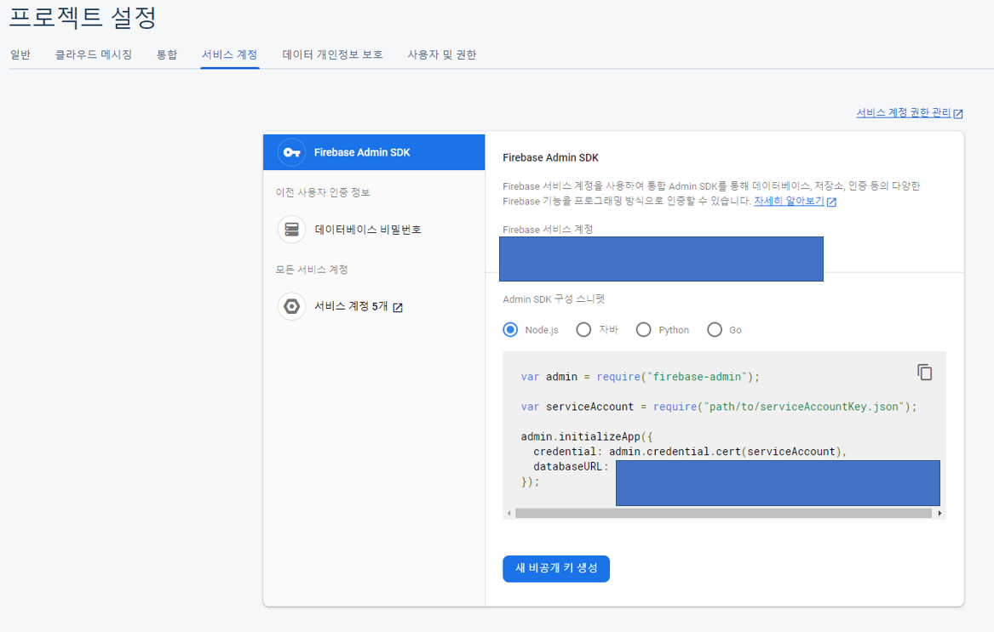Click the external link icon after 서비스 계정 권한 관리
The height and width of the screenshot is (632, 994).
point(958,113)
